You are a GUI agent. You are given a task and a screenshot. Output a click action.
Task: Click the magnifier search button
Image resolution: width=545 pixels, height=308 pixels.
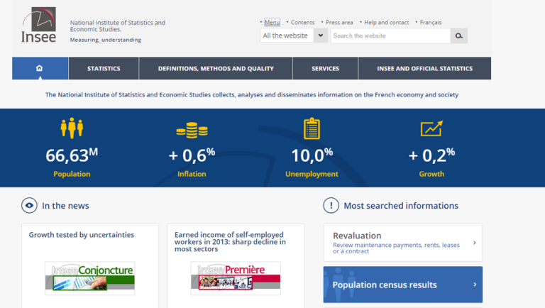[x=459, y=35]
